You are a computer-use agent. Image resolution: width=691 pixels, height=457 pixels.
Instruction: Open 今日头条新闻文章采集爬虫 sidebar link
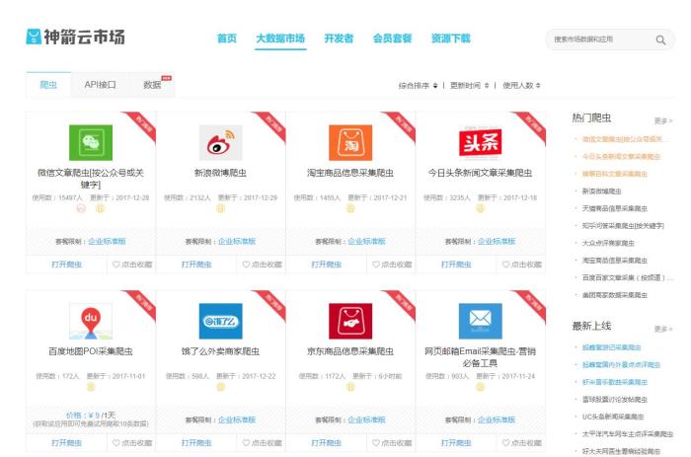pos(621,157)
